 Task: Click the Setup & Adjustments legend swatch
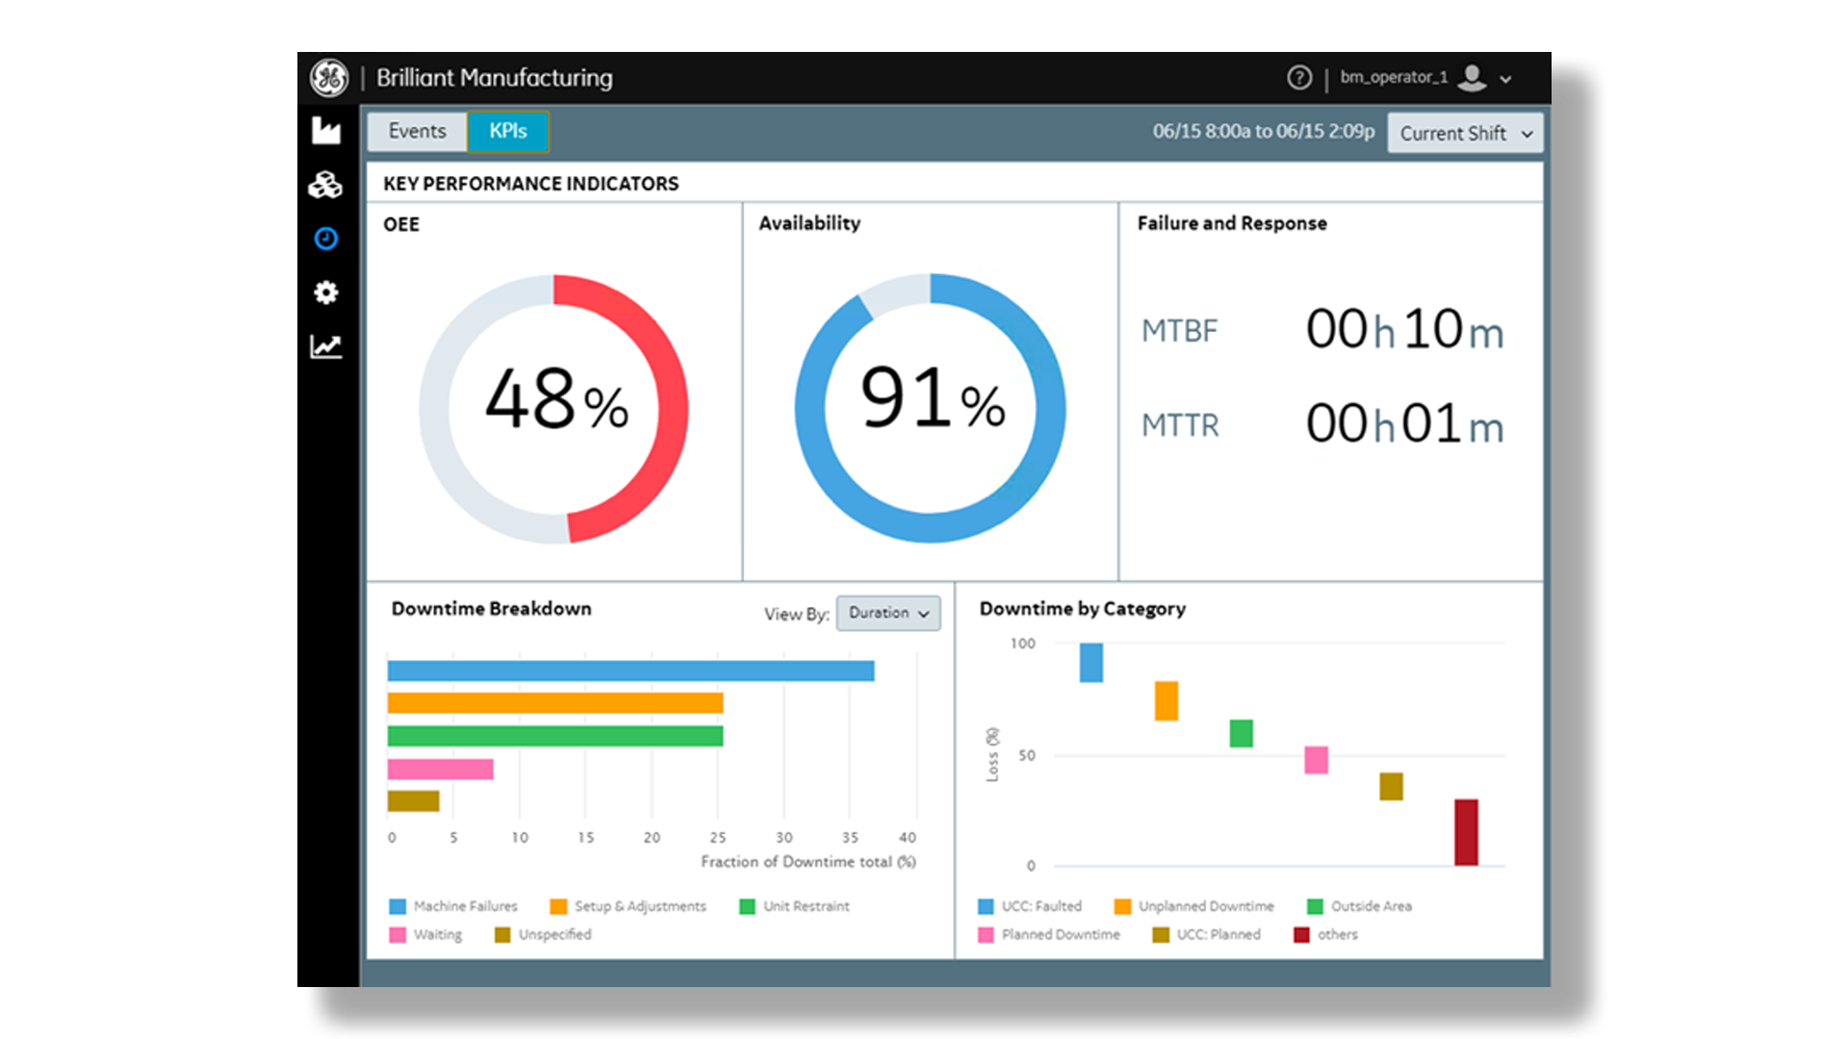tap(558, 906)
